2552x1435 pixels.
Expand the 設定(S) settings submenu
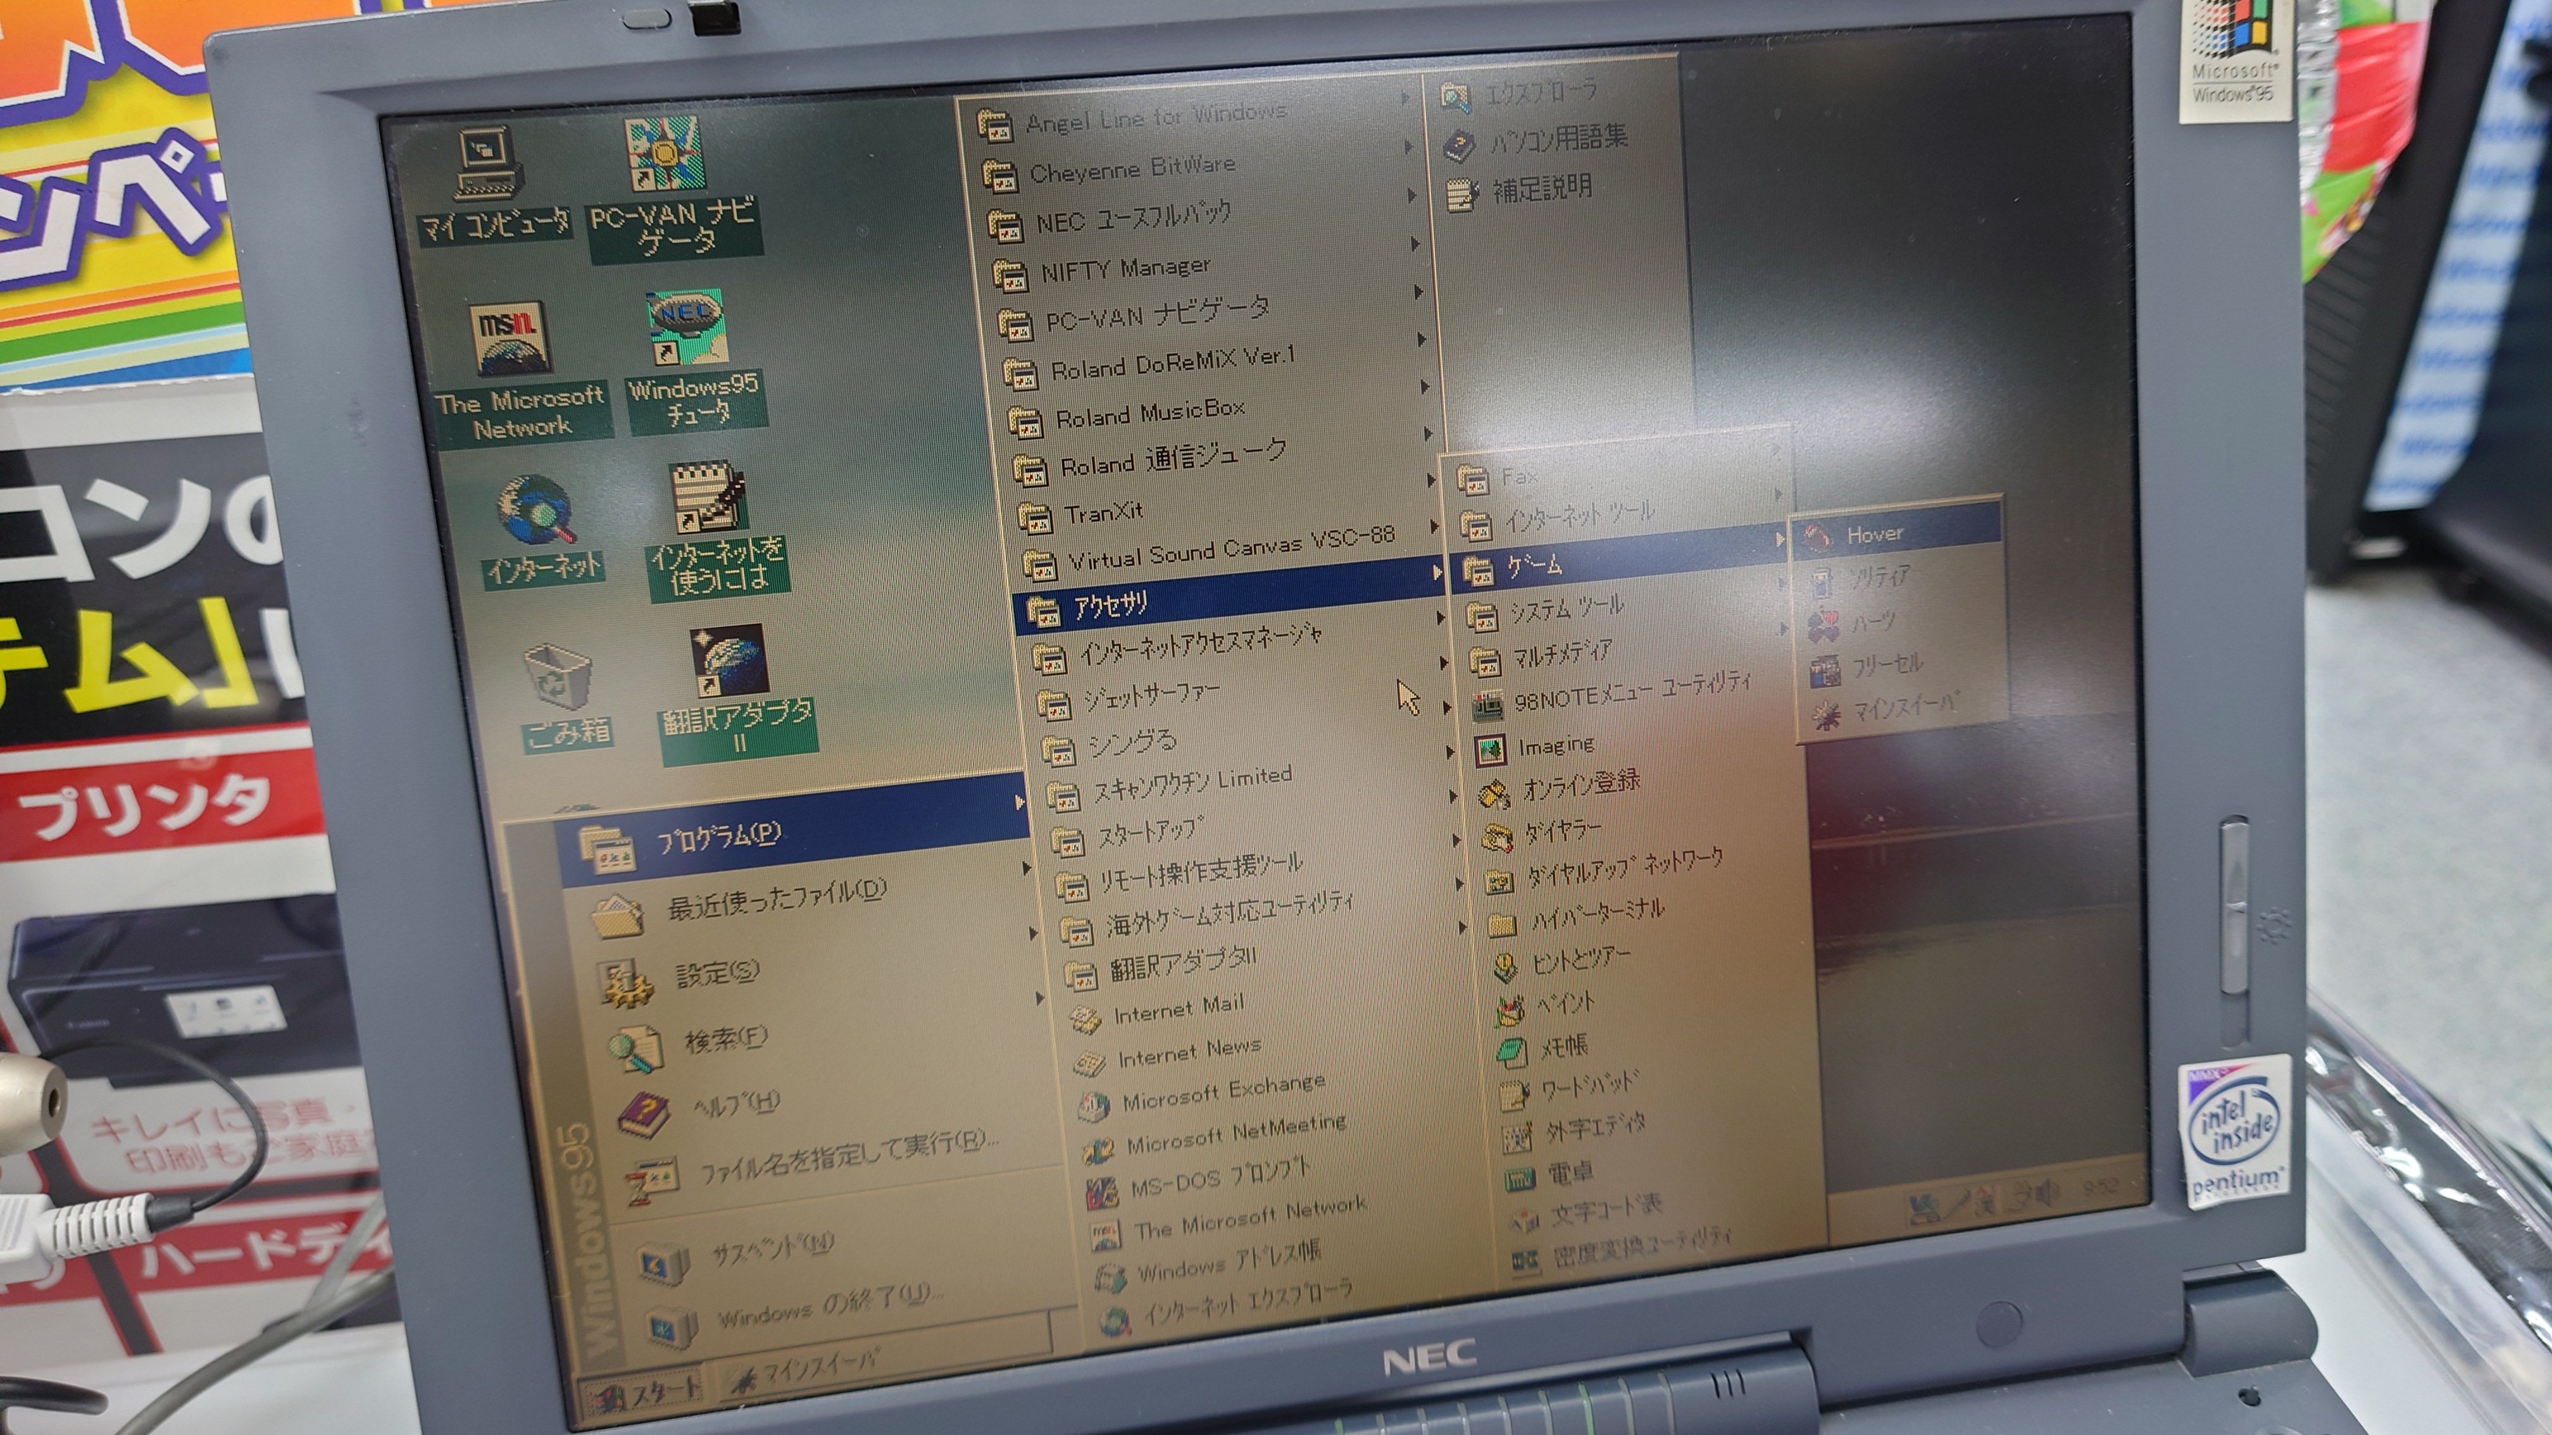[717, 974]
